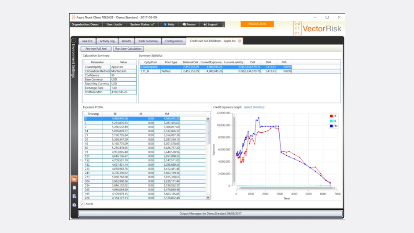Click the Confidence 95 value cell
Screen dimensions: 414x233
click(123, 75)
